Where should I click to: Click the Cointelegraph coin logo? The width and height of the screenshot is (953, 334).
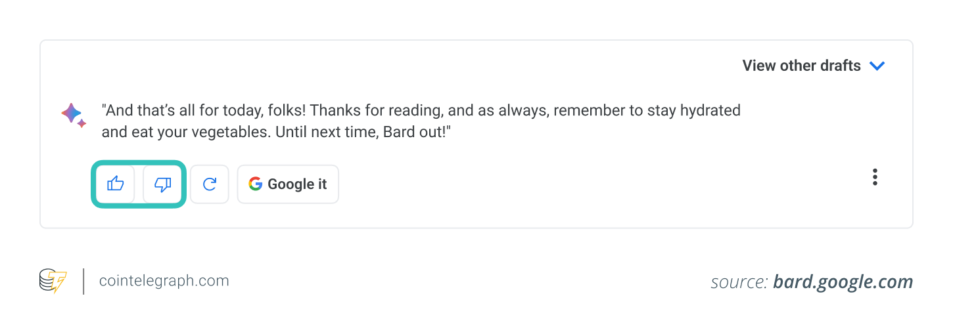(53, 281)
